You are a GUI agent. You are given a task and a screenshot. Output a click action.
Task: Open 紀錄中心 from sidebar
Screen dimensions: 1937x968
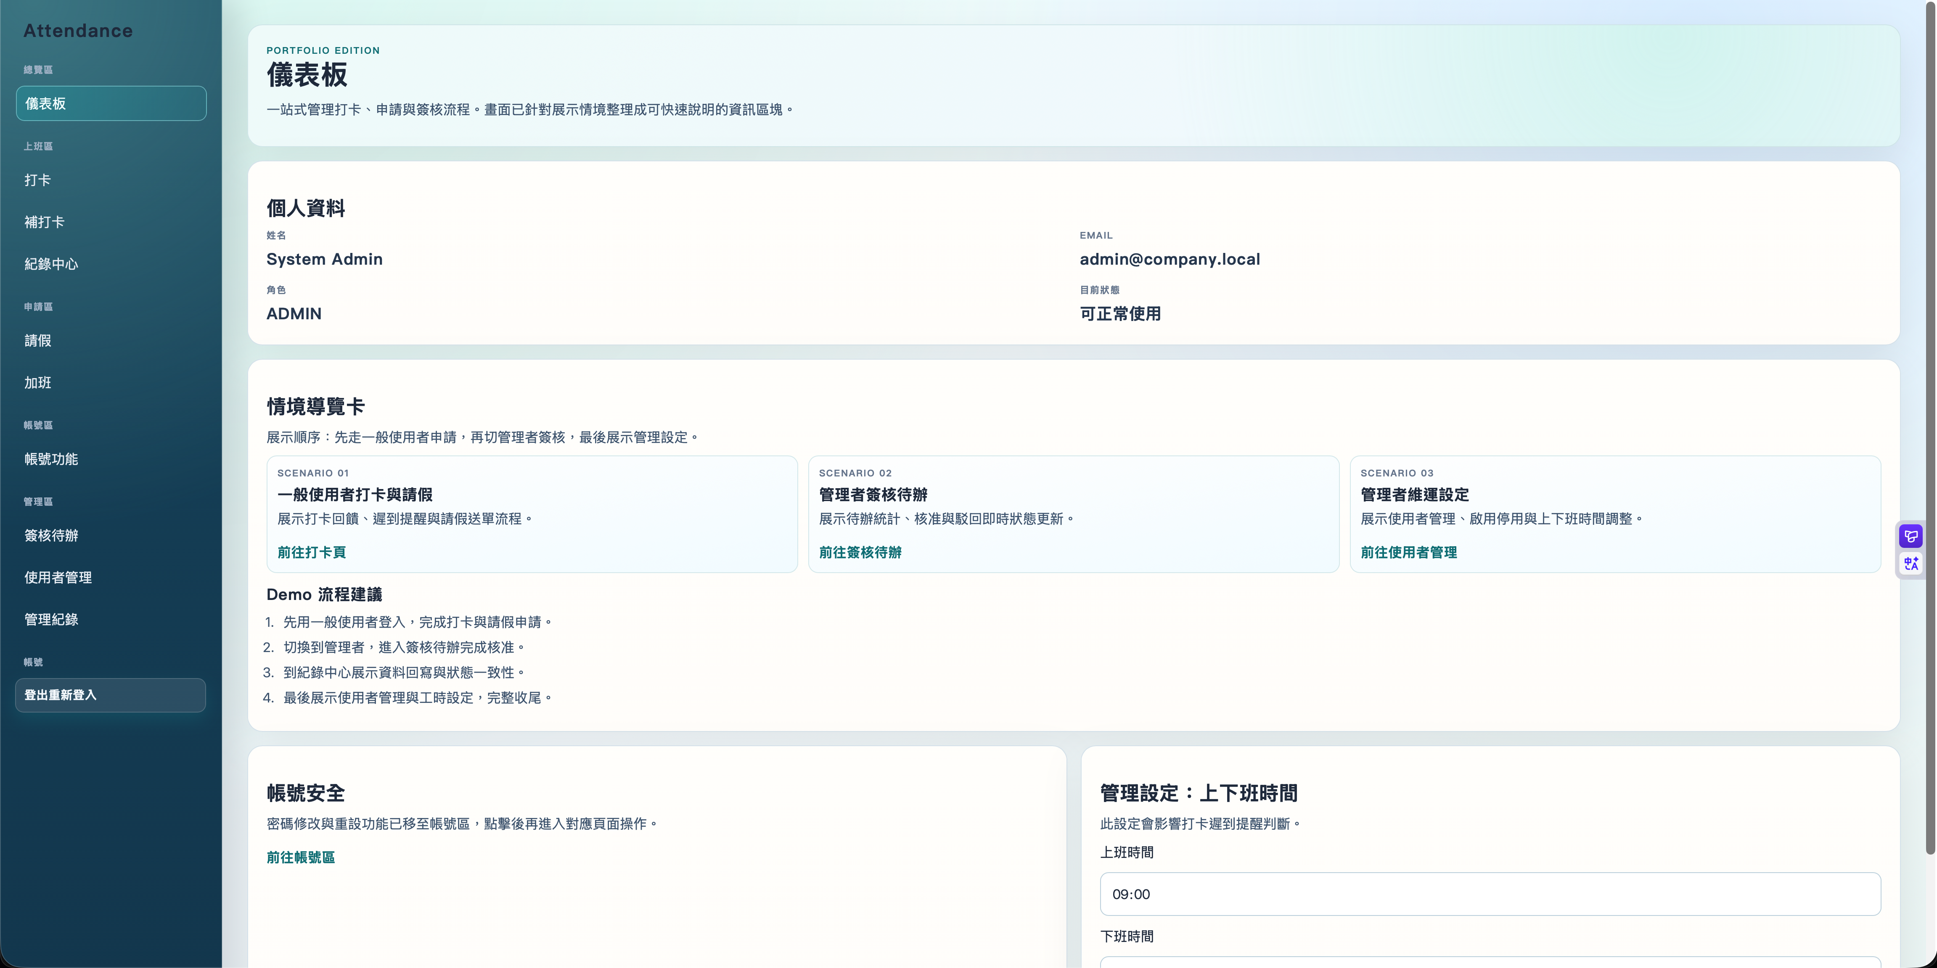click(51, 264)
